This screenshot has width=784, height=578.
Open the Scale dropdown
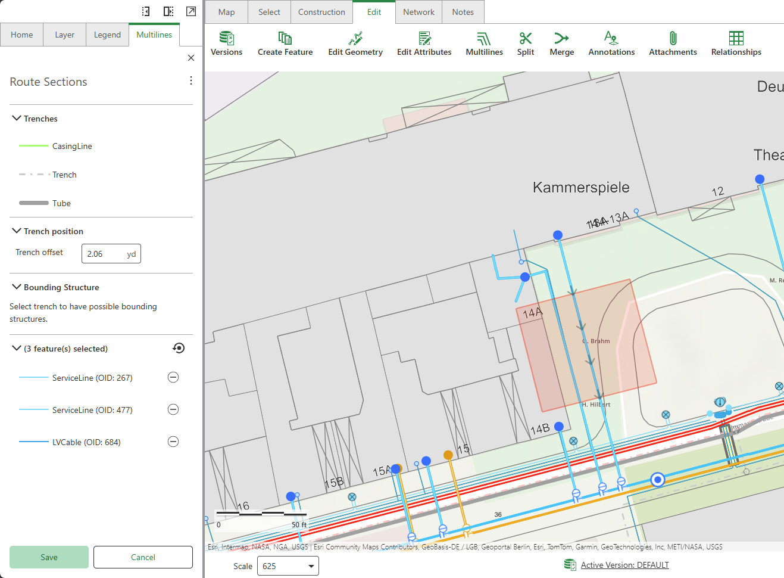[310, 565]
